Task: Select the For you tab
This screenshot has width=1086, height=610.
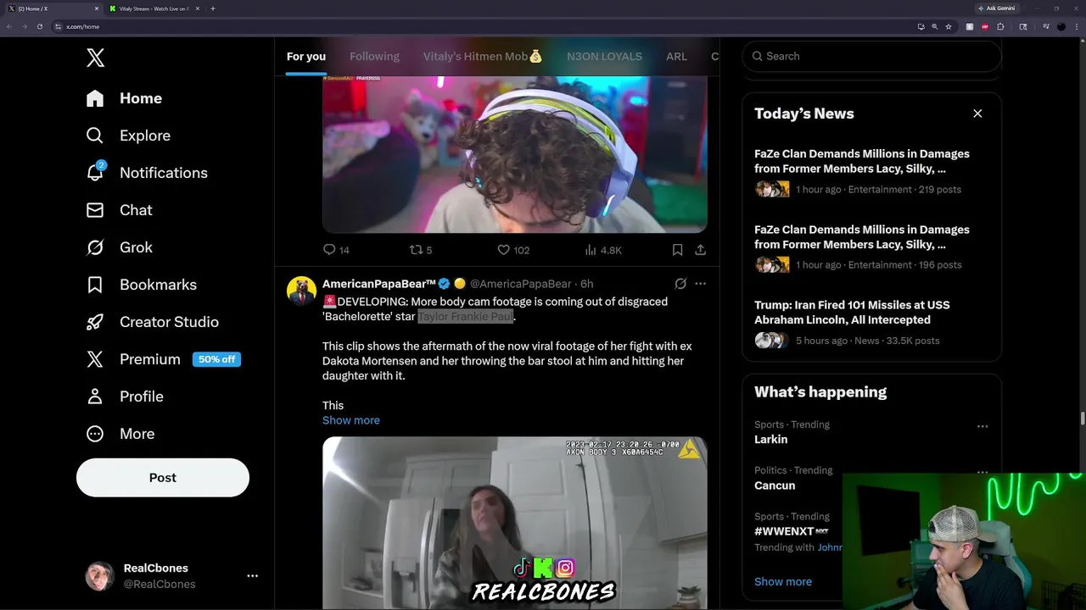Action: coord(306,56)
